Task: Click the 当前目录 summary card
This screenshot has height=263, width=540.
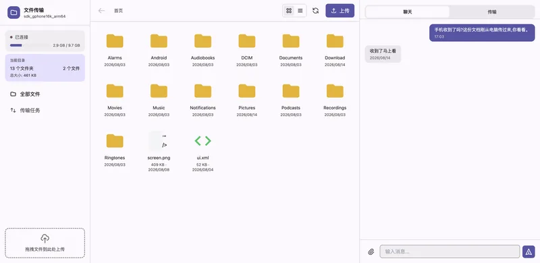Action: tap(45, 68)
